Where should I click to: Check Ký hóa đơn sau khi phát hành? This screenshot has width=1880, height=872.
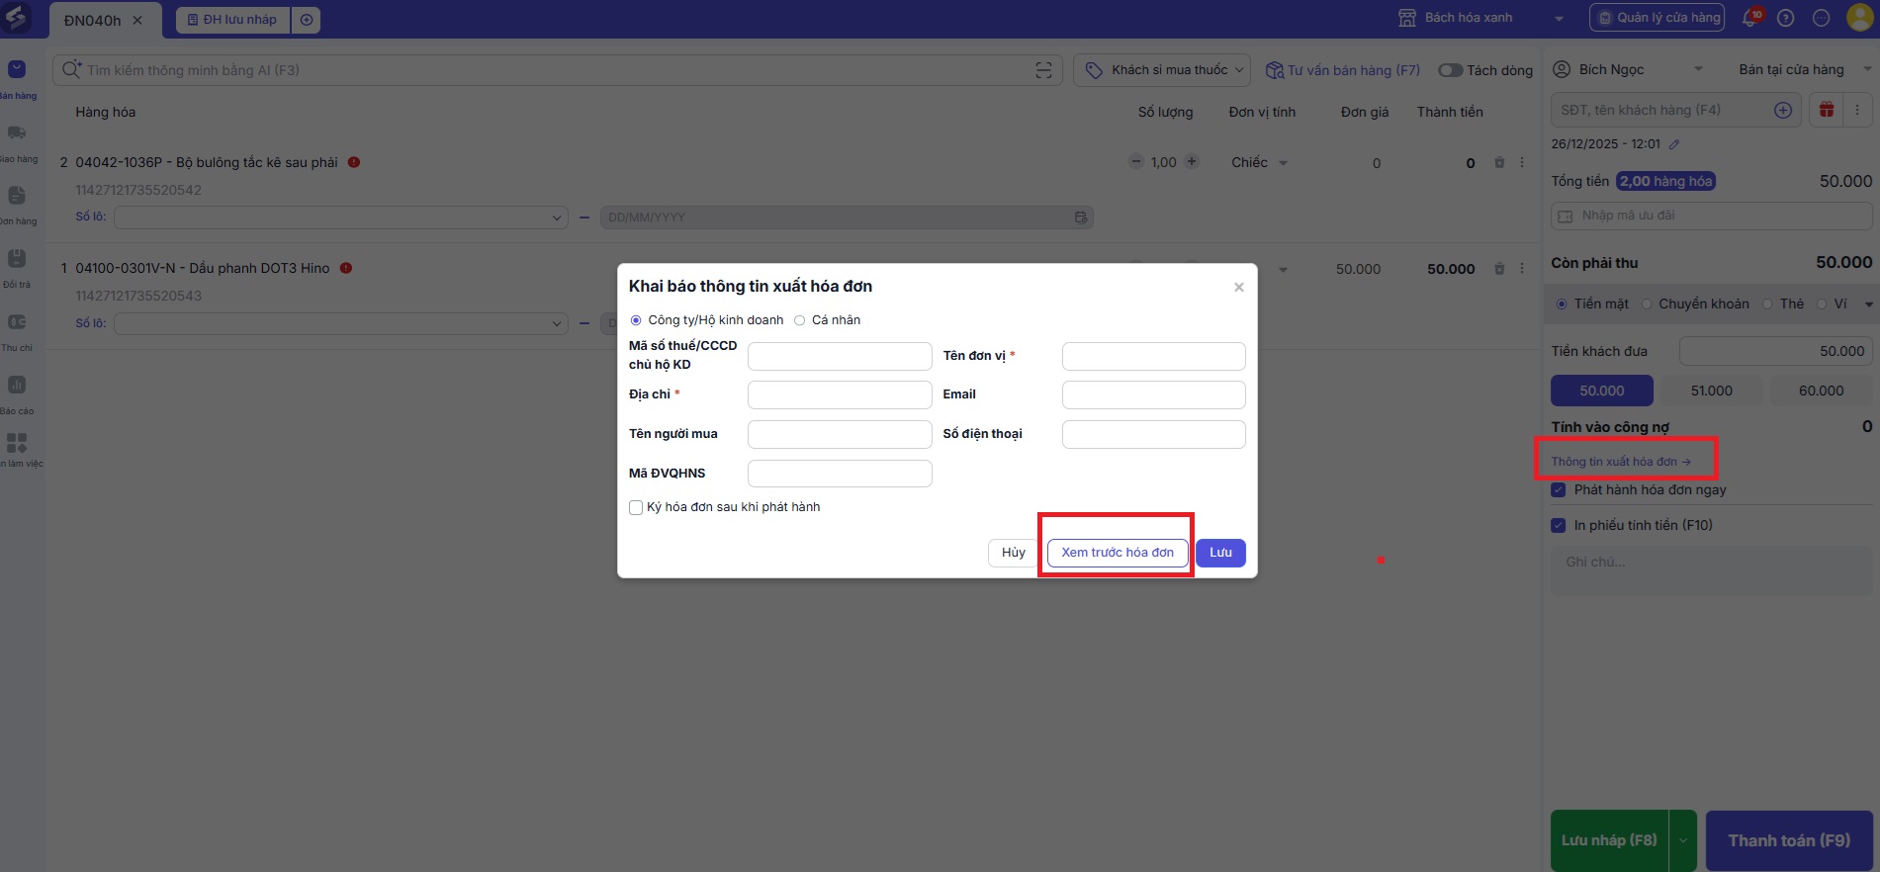(x=636, y=507)
